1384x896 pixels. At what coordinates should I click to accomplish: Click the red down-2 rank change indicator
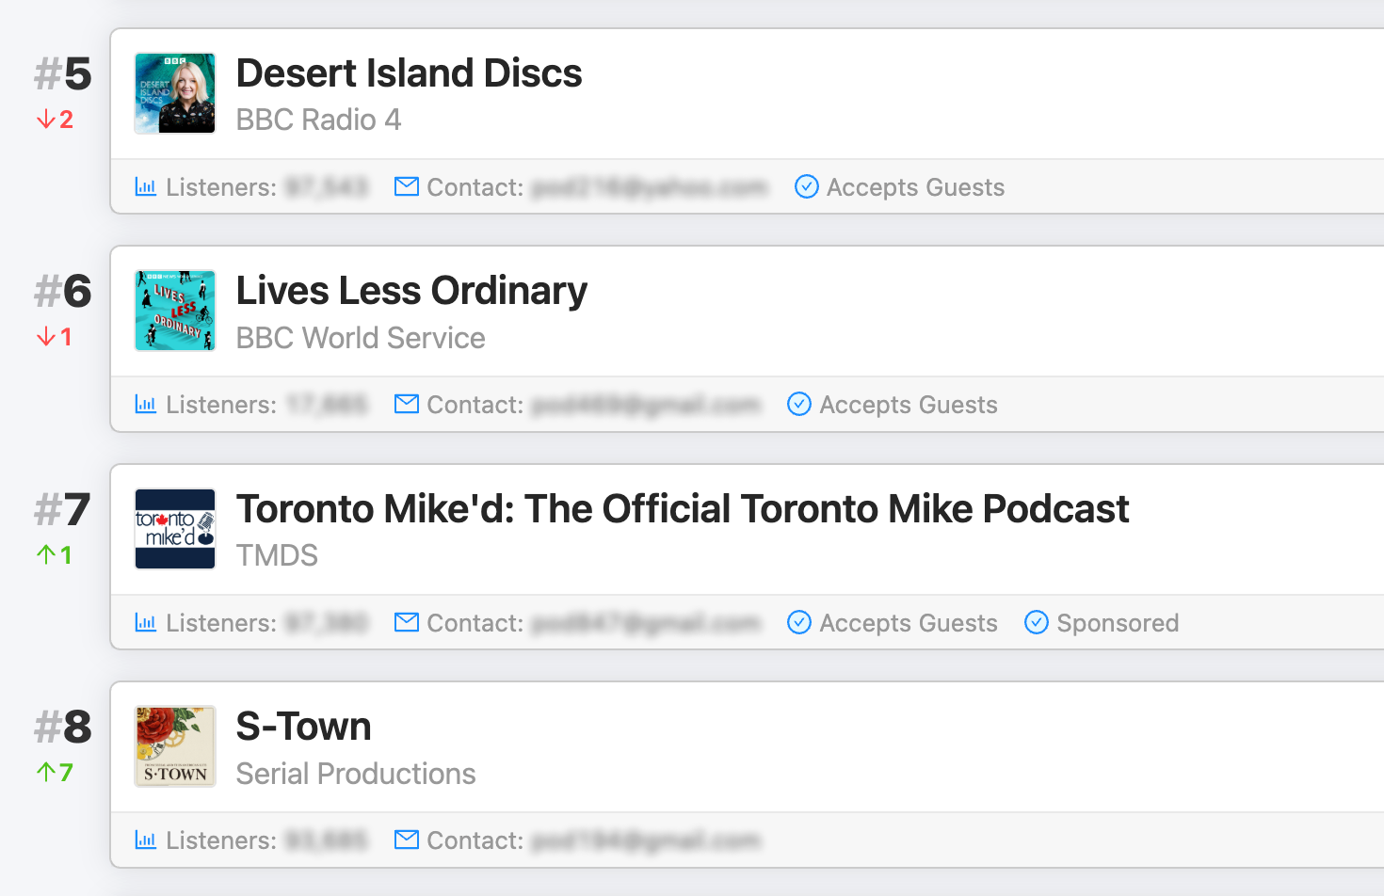coord(55,120)
